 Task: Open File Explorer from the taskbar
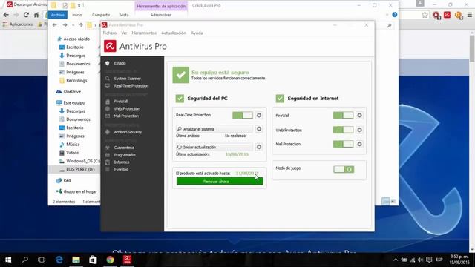click(x=76, y=260)
